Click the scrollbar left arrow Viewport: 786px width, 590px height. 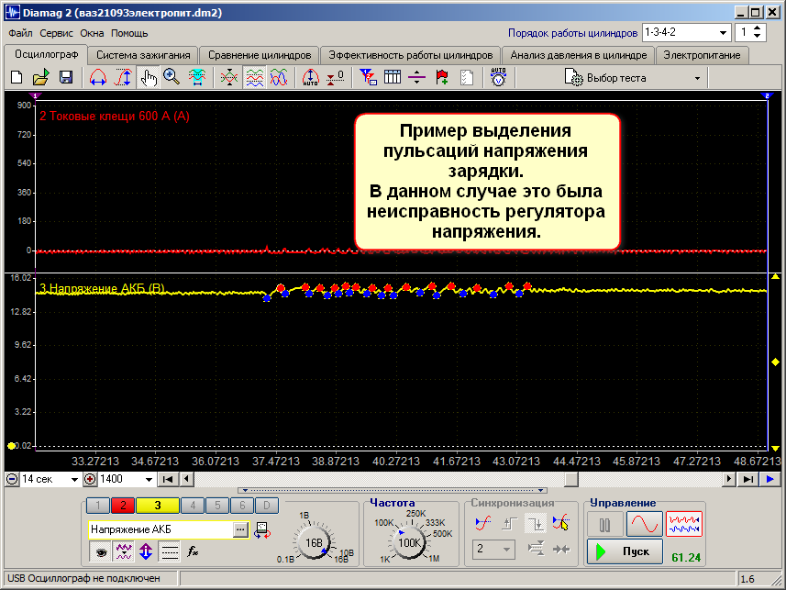tap(186, 479)
